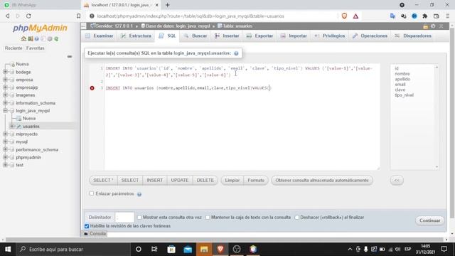The height and width of the screenshot is (256, 455).
Task: Click << insert column button
Action: pyautogui.click(x=397, y=180)
